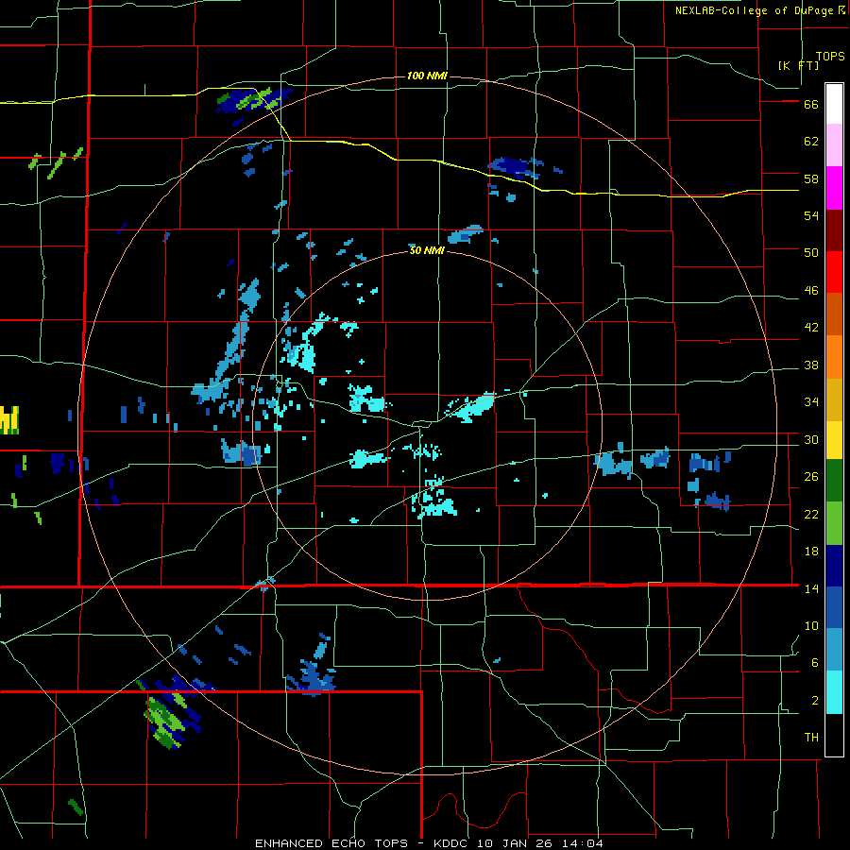The image size is (850, 850).
Task: Click the 22 legend value
Action: click(811, 514)
